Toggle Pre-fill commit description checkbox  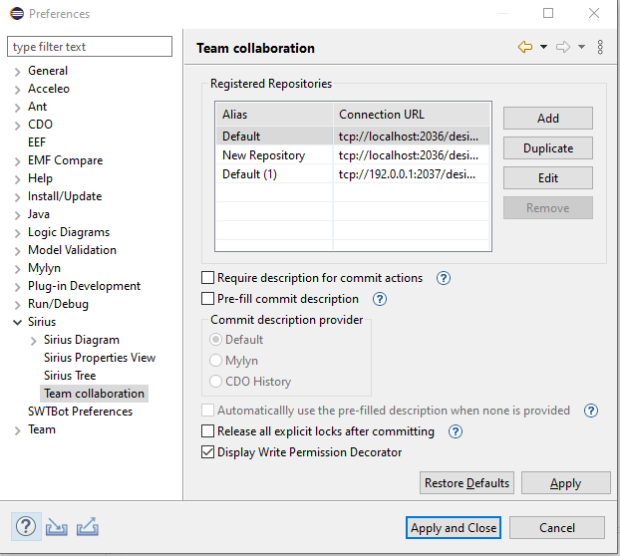(208, 299)
